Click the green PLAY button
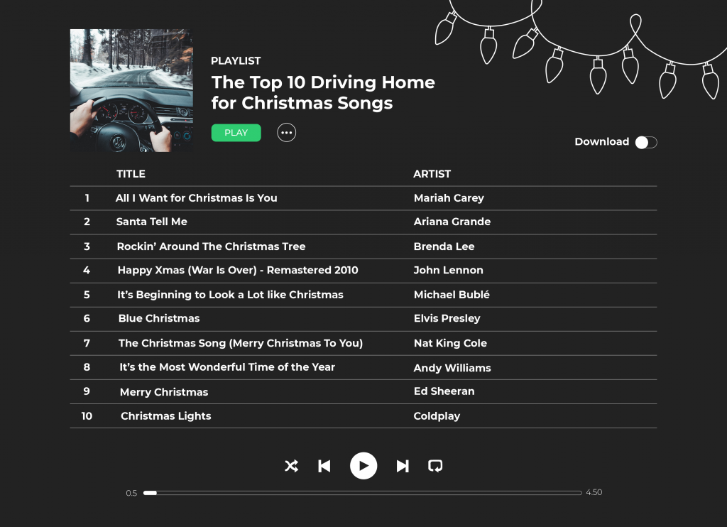The height and width of the screenshot is (527, 727). pyautogui.click(x=236, y=133)
